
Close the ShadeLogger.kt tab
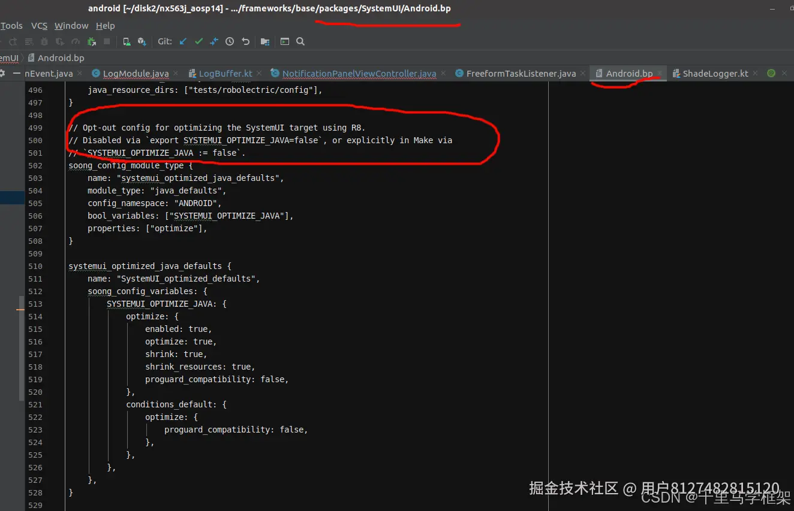[756, 74]
